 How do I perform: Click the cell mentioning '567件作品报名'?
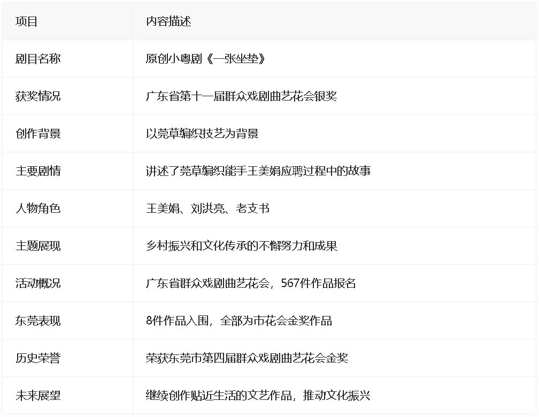click(x=251, y=283)
